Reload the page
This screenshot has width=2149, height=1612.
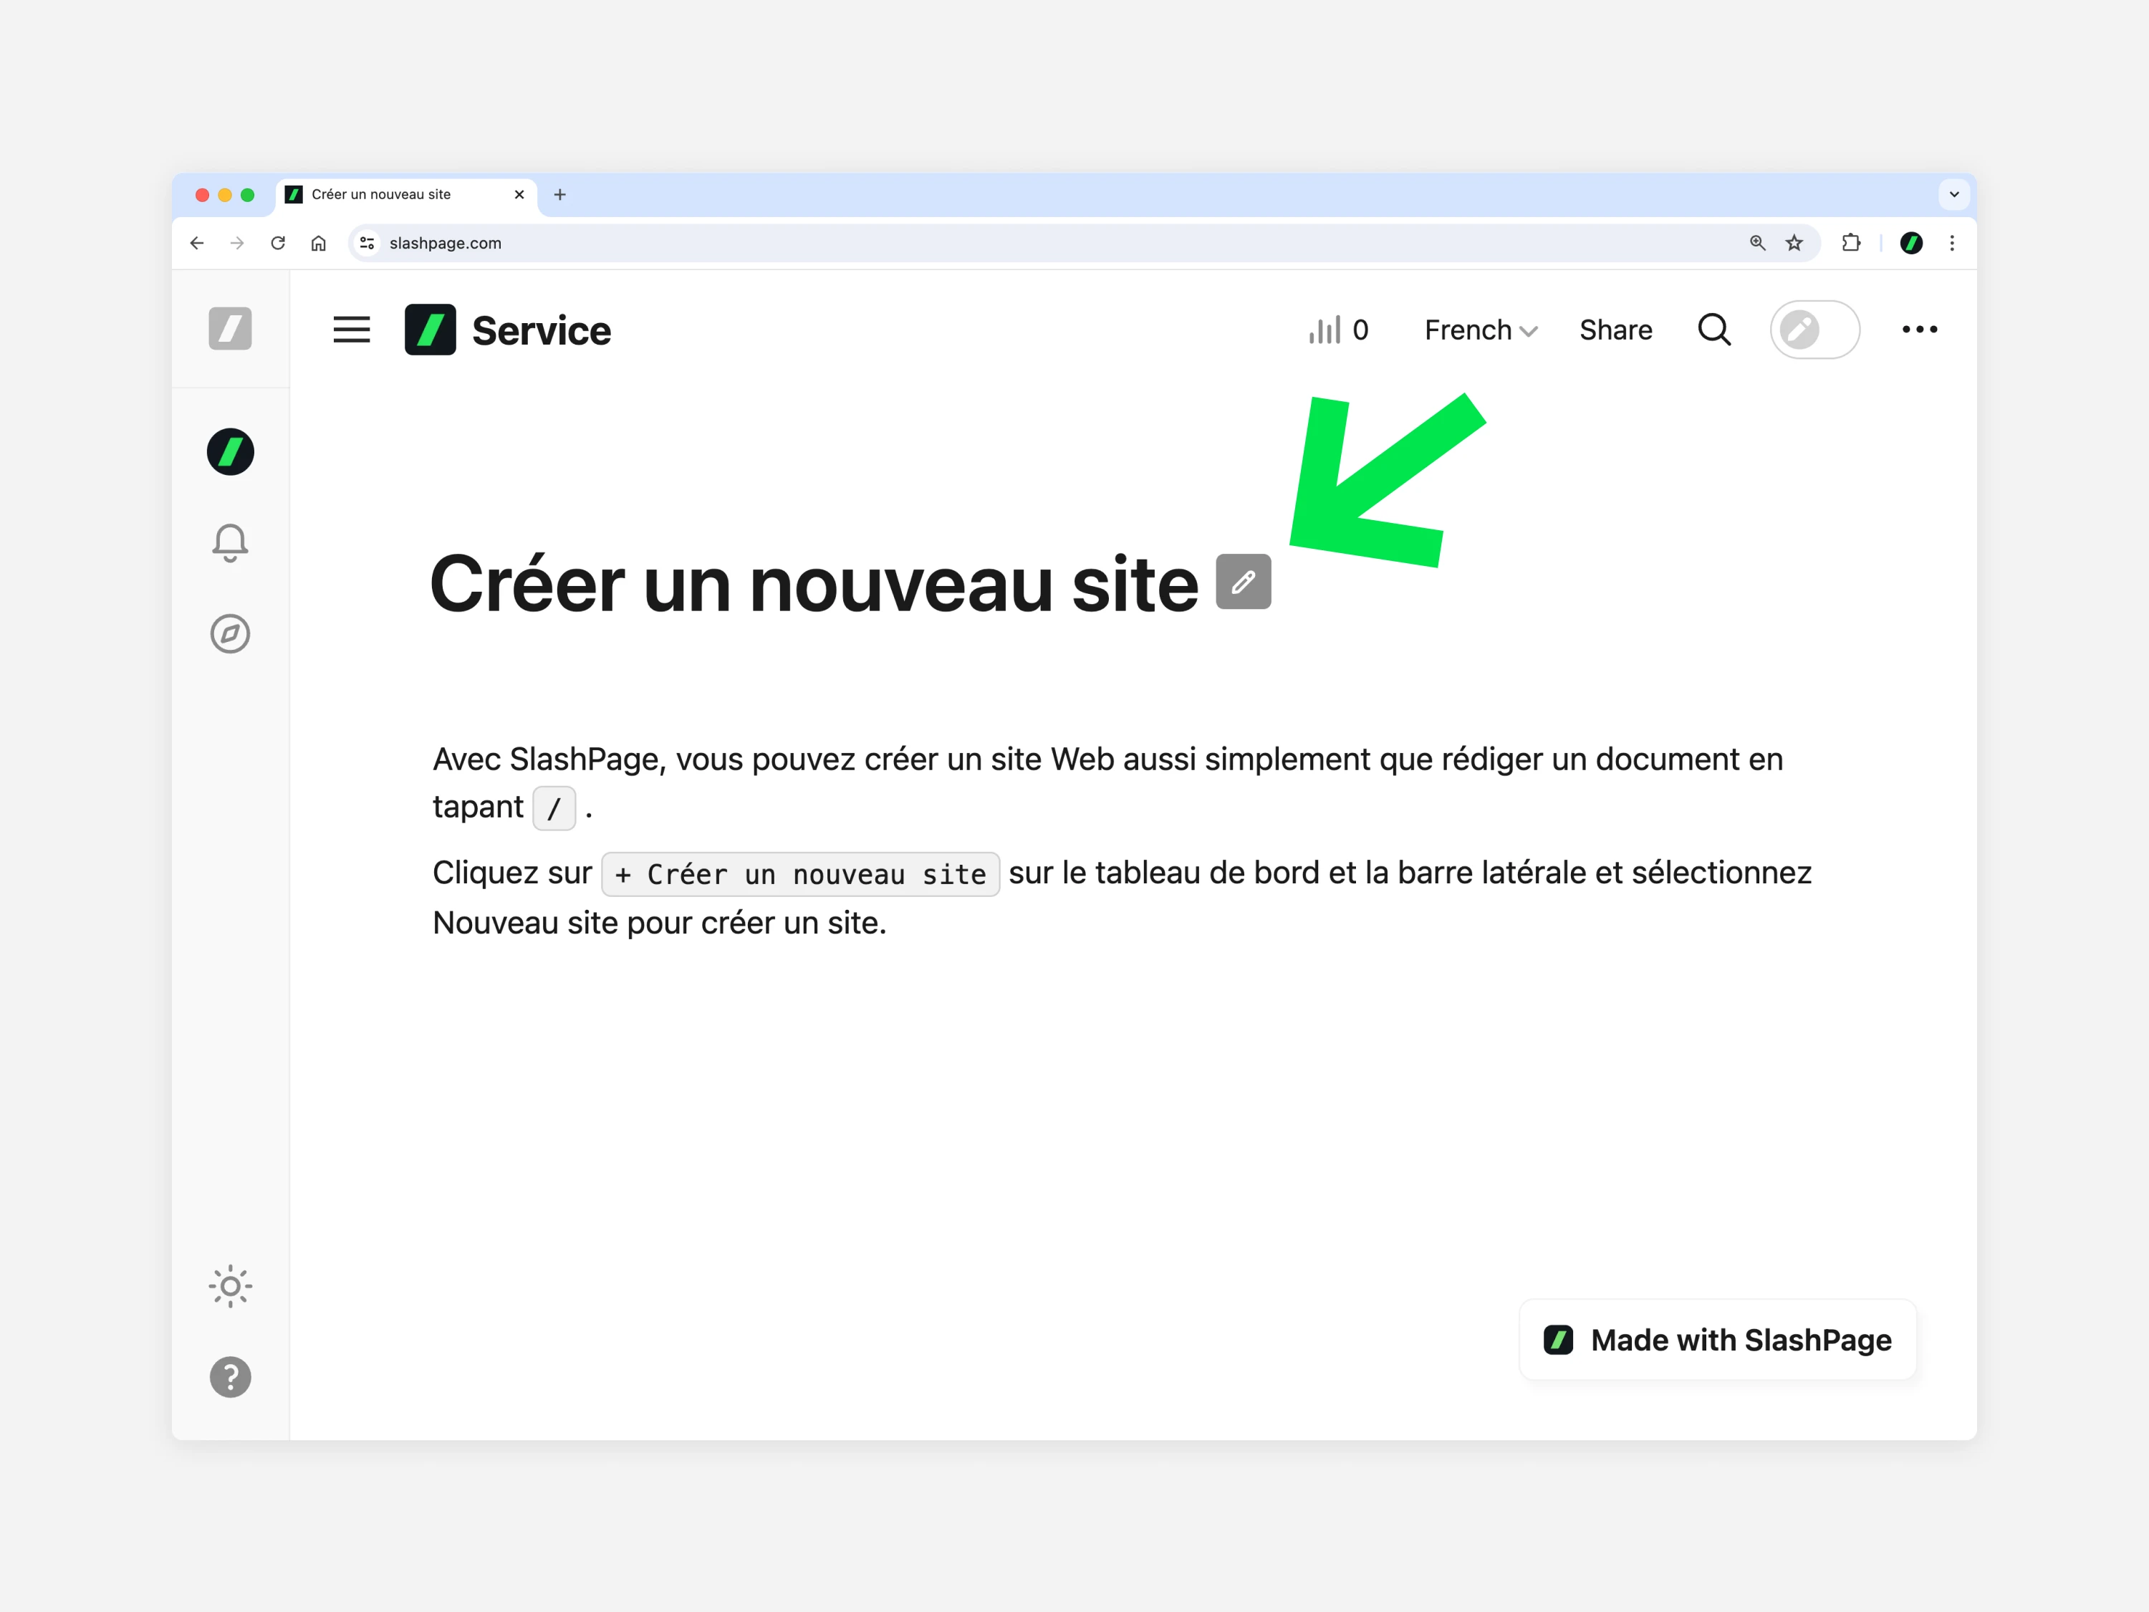pos(278,243)
